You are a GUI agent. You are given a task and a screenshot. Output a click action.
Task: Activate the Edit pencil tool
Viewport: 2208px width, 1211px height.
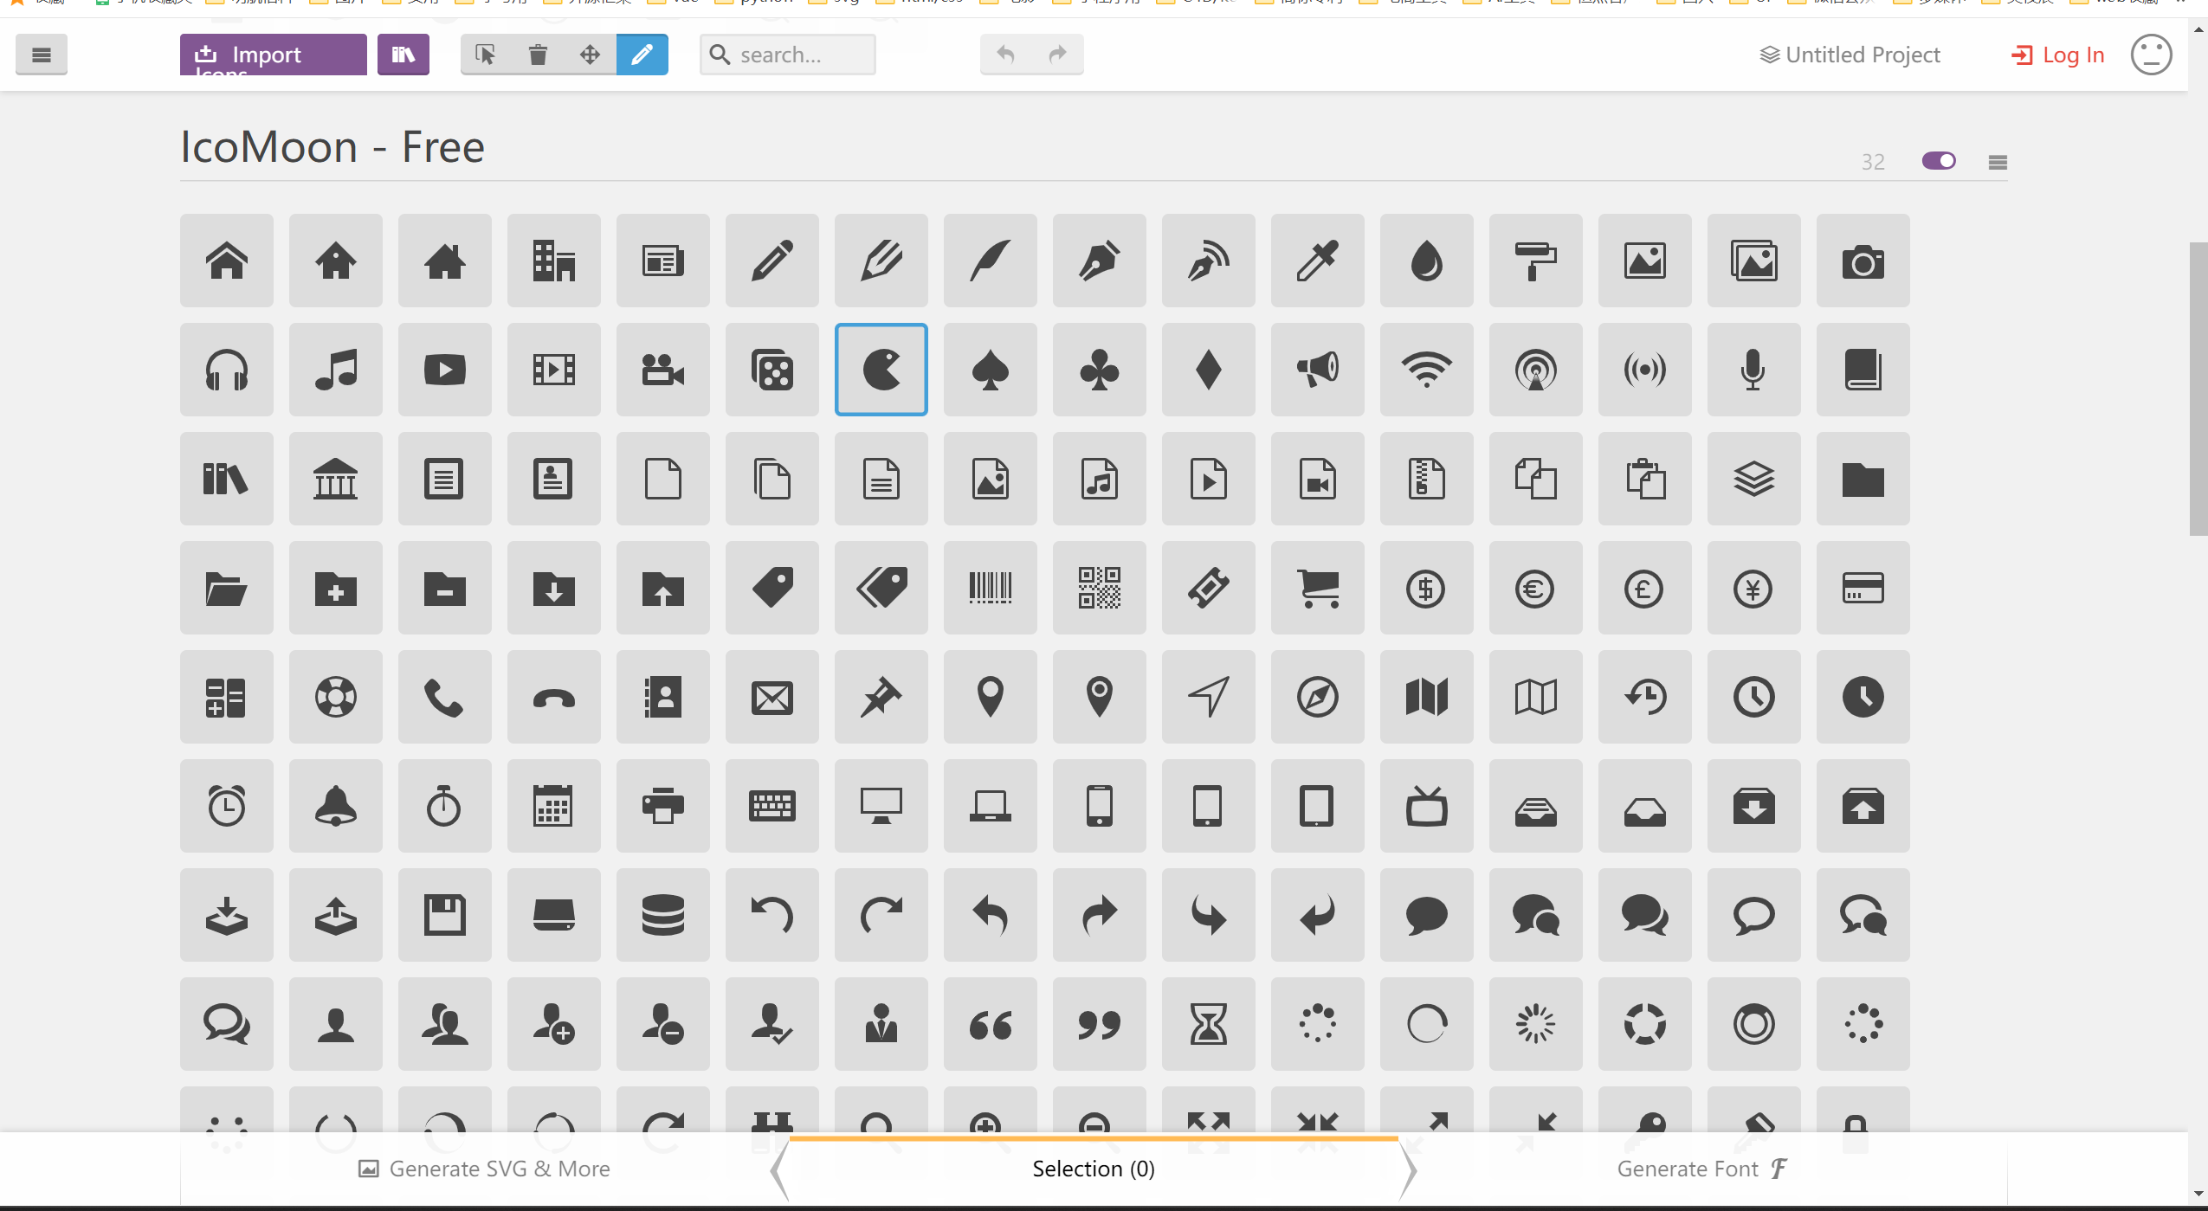point(642,55)
